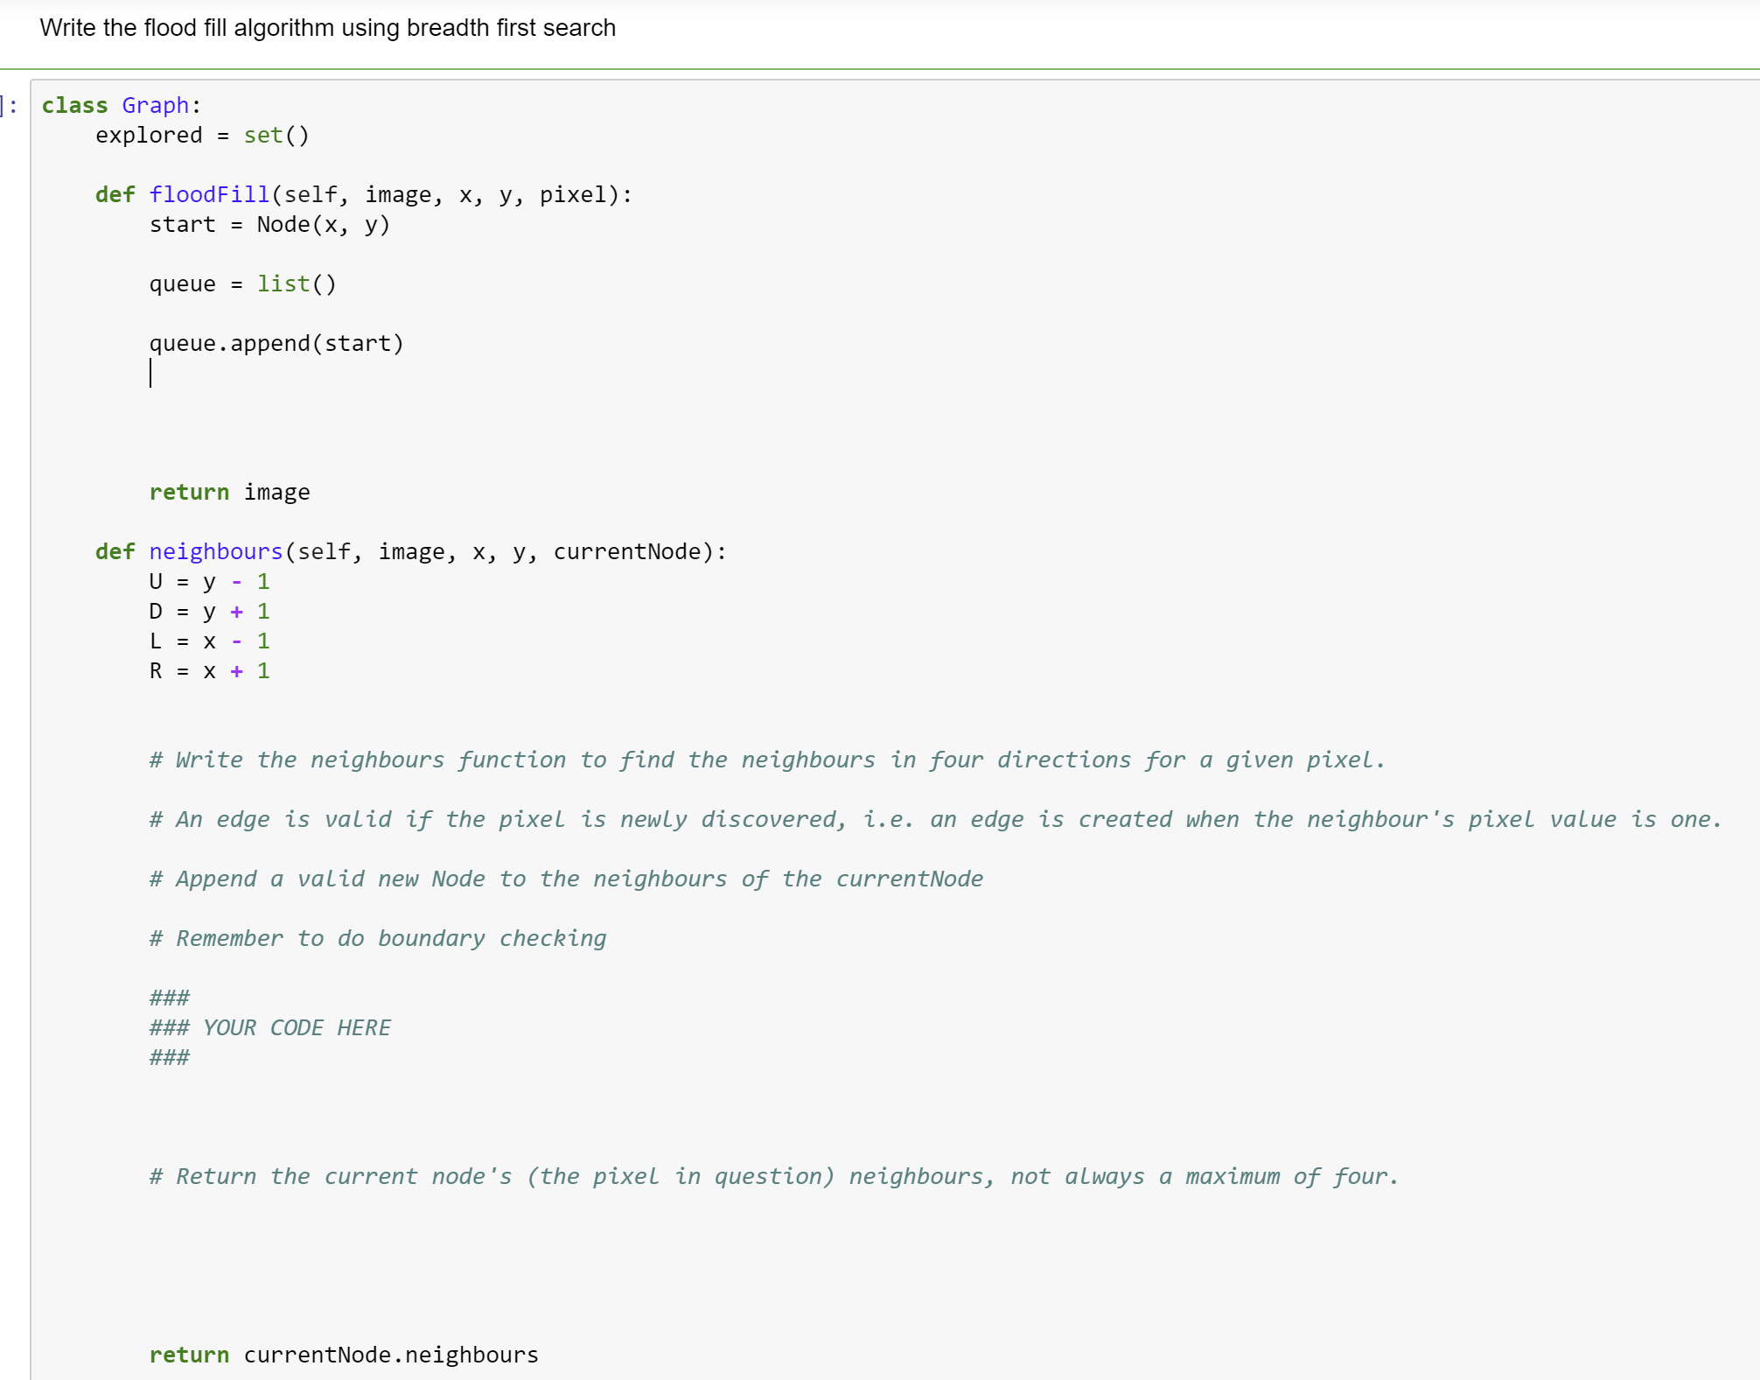Viewport: 1760px width, 1380px height.
Task: Click the return image statement
Action: [x=229, y=492]
